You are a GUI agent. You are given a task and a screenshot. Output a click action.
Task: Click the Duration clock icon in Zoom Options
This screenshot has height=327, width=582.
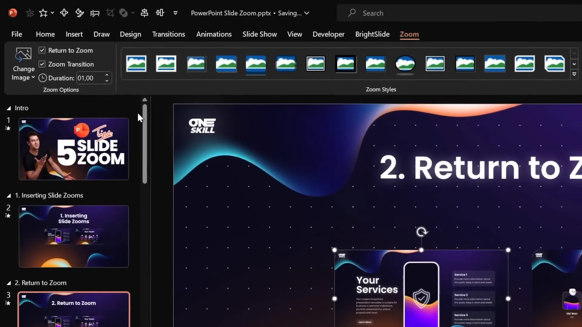click(x=43, y=78)
